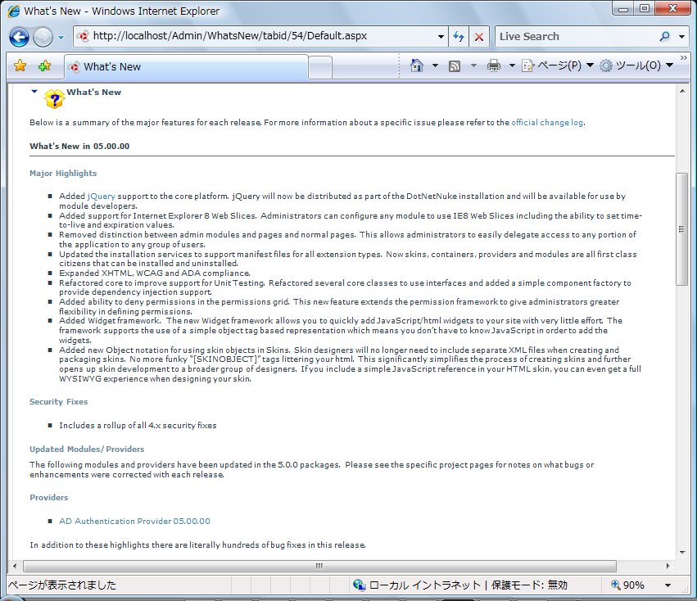Click the horizontal scrollbar left arrow

[15, 566]
